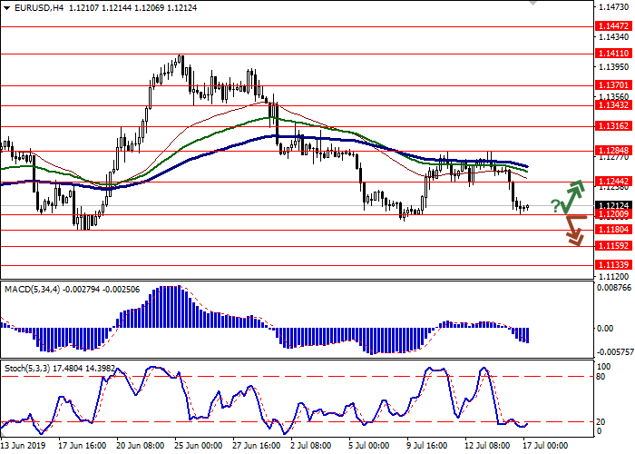Select the 1.14472 resistance level label
The width and height of the screenshot is (635, 454).
614,26
